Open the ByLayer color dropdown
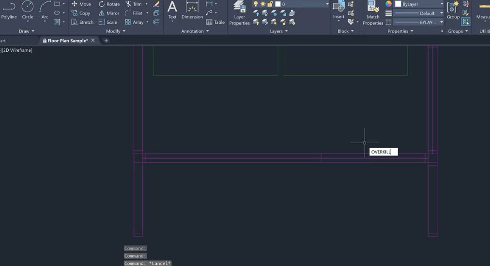Image resolution: width=490 pixels, height=266 pixels. [419, 4]
